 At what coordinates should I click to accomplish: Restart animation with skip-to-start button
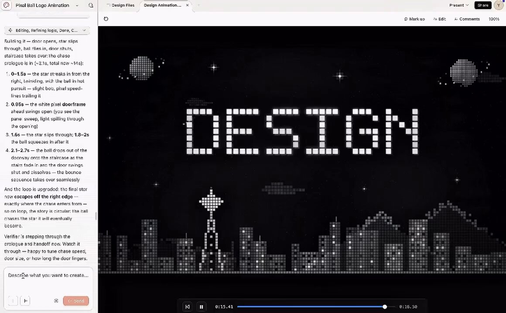(x=188, y=306)
